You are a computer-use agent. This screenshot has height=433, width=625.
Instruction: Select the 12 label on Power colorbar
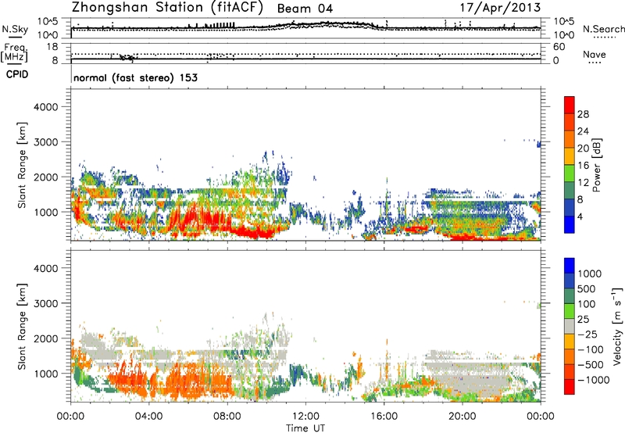[583, 183]
